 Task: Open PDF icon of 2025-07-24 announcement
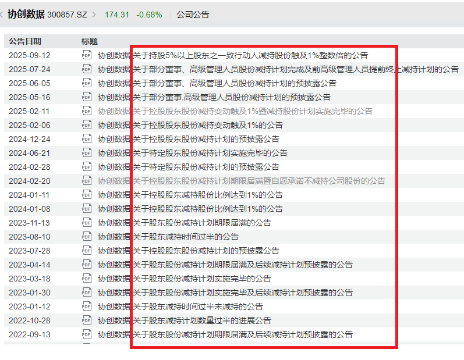pyautogui.click(x=87, y=69)
